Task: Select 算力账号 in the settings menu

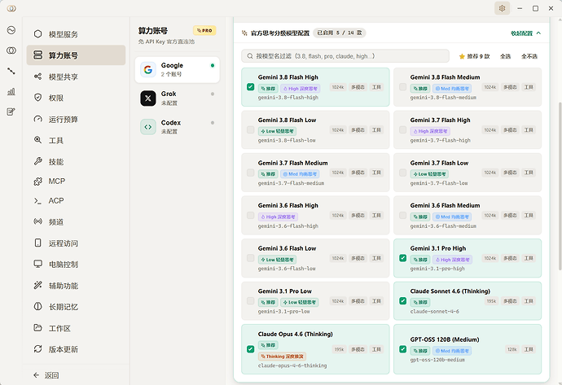Action: pos(76,55)
